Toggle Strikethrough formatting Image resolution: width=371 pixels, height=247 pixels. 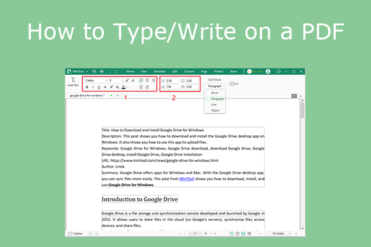click(x=105, y=87)
